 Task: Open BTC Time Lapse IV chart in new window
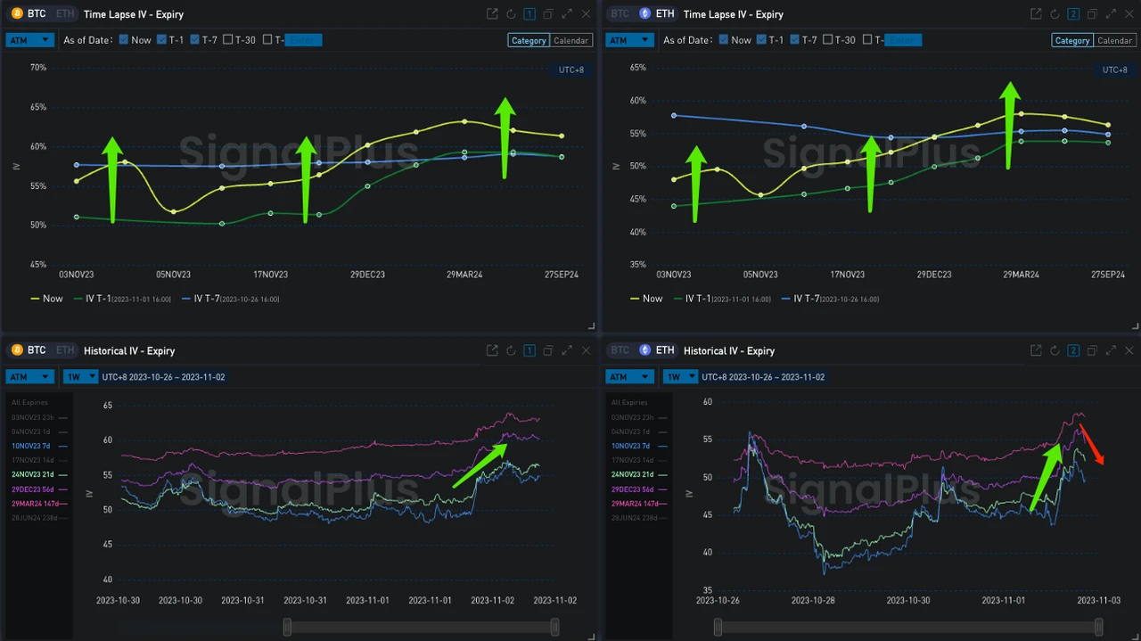492,14
